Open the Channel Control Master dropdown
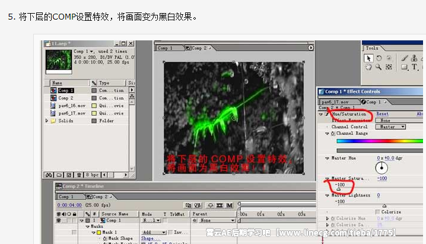Image resolution: width=426 pixels, height=244 pixels. pos(390,127)
